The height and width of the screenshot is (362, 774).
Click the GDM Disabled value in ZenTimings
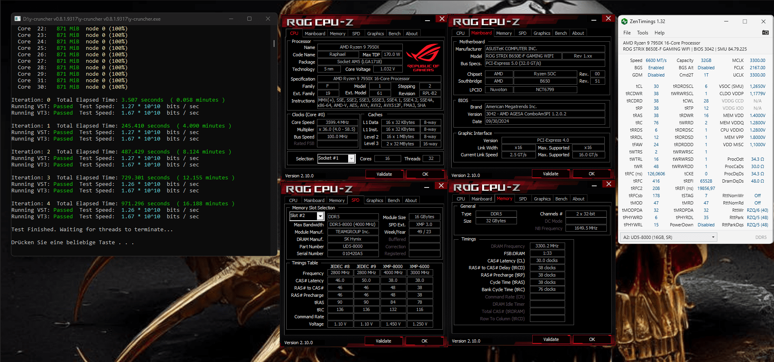(x=656, y=75)
